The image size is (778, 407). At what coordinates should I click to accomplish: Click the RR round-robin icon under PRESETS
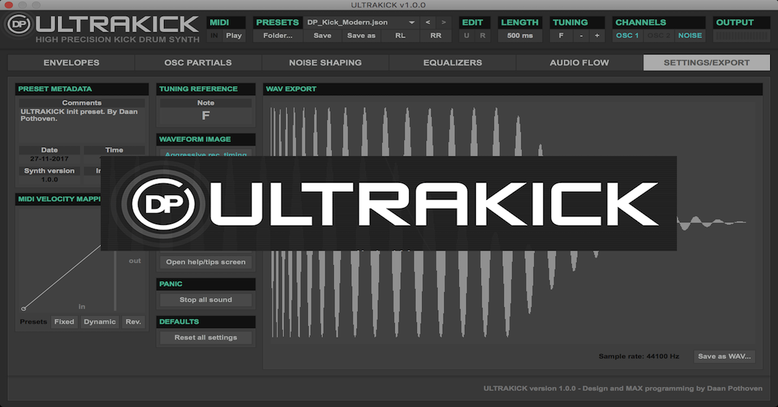[x=436, y=35]
